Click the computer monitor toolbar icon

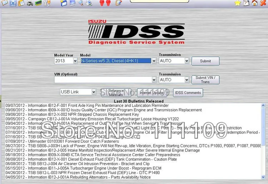72,2
